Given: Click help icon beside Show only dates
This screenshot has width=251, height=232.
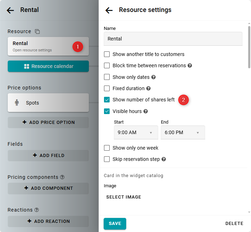Looking at the screenshot, I should click(x=153, y=77).
